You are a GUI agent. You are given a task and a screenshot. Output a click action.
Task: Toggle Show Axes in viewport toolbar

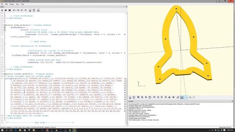click(x=186, y=97)
